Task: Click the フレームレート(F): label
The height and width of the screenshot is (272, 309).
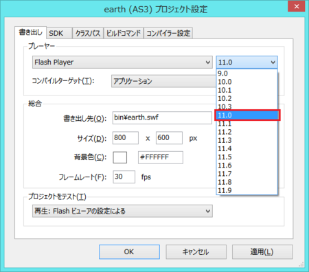Action: click(82, 177)
